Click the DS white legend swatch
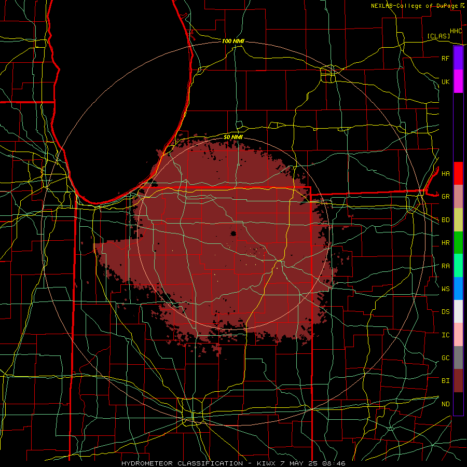 (458, 311)
